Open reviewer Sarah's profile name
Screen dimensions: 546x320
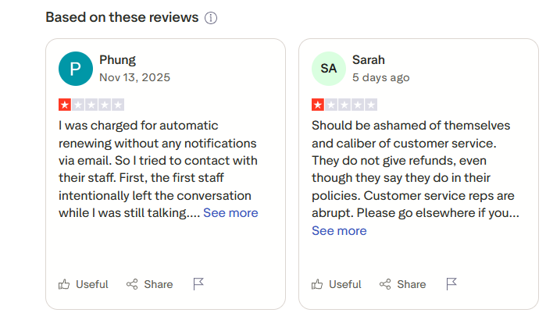click(369, 60)
